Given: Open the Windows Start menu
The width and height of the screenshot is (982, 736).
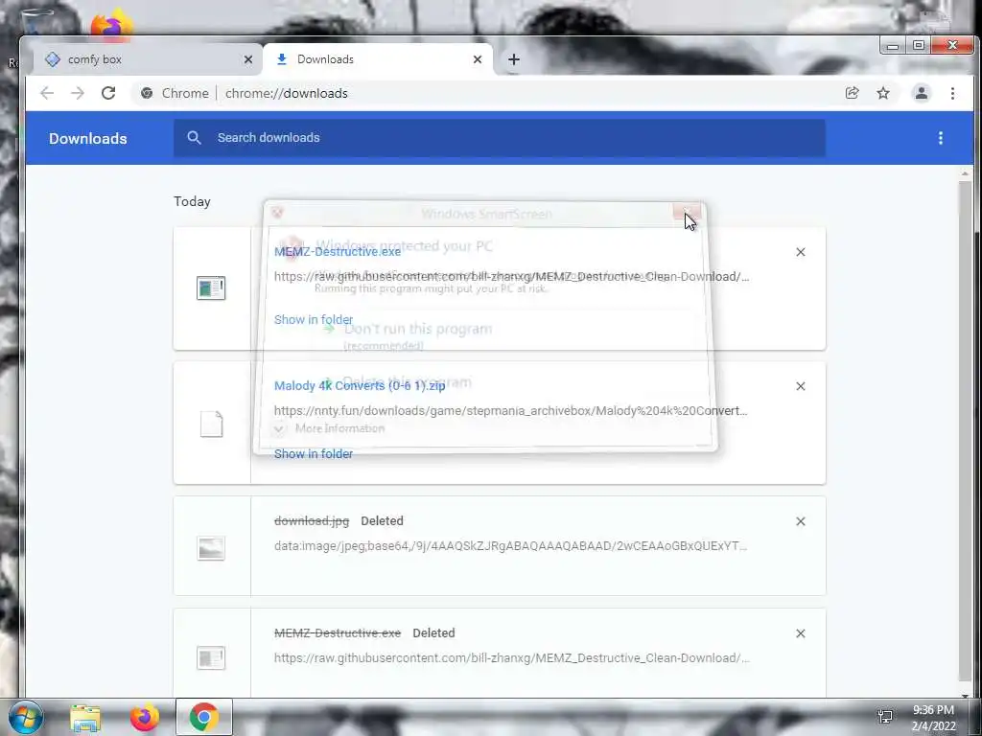Looking at the screenshot, I should 26,717.
